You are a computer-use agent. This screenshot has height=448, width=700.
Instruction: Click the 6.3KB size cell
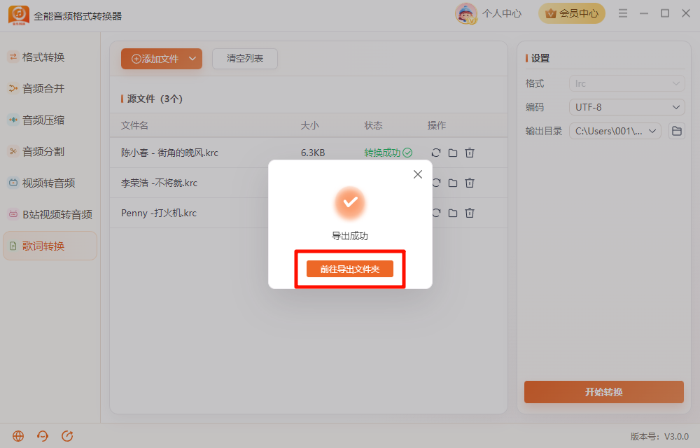(312, 153)
